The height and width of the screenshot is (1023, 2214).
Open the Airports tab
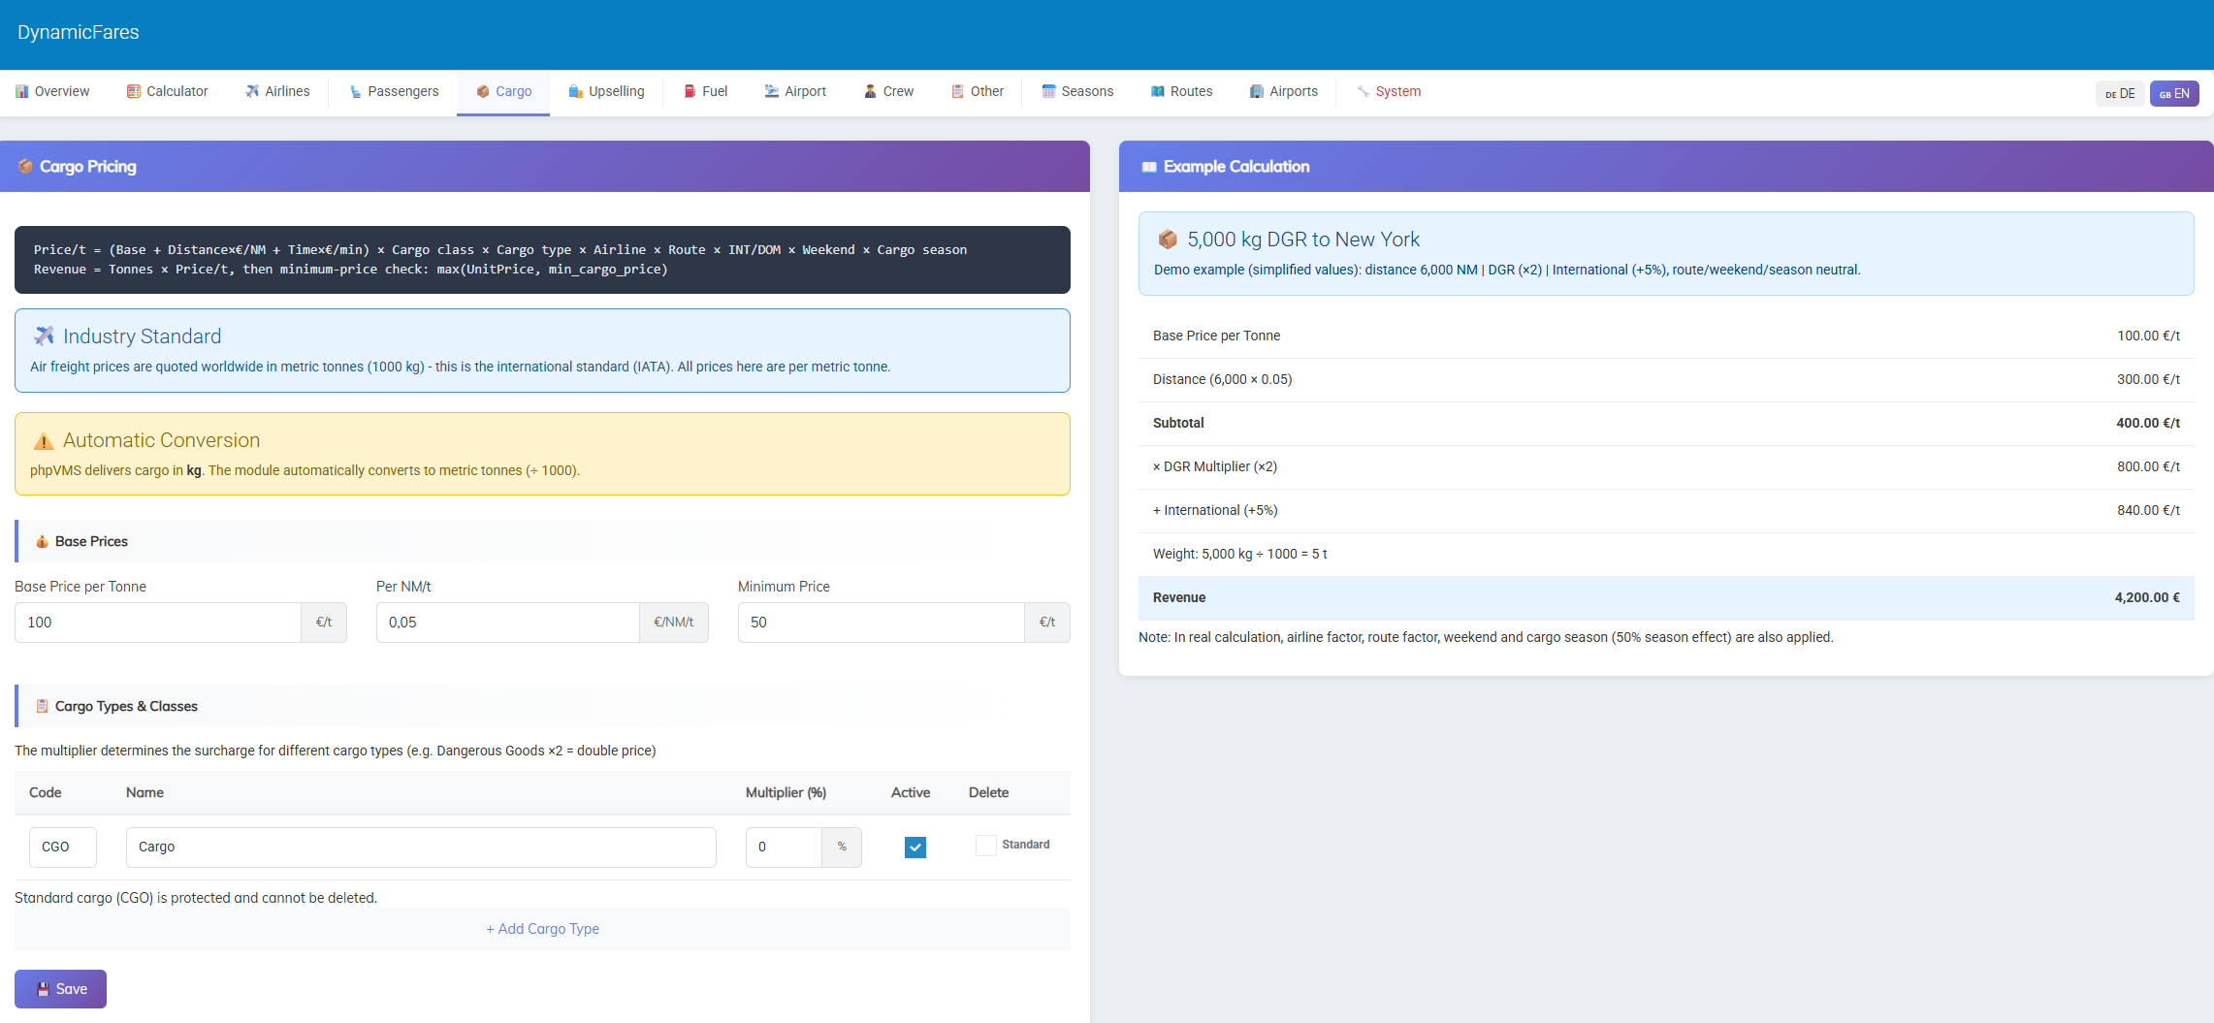1283,92
